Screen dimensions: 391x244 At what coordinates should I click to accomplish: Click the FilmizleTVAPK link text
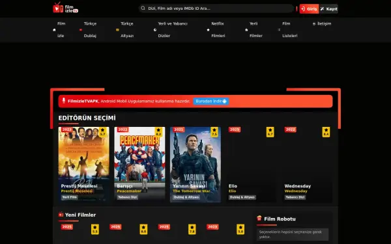point(83,101)
